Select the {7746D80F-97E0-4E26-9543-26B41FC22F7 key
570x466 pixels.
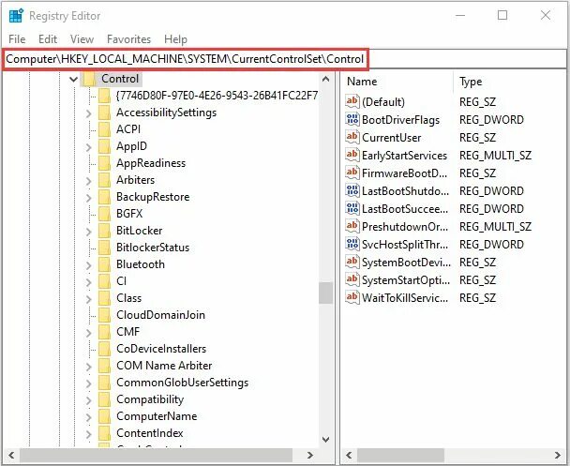click(217, 96)
